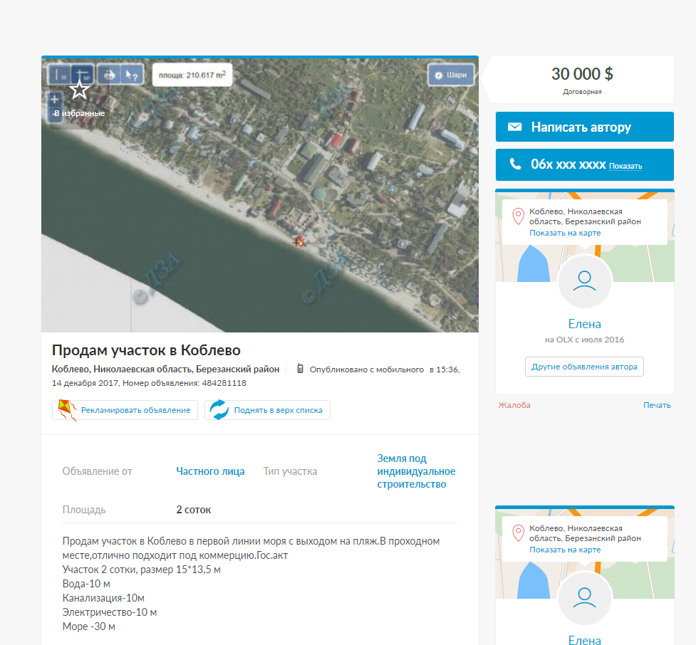Click Частного лица filter link
This screenshot has width=696, height=645.
(210, 471)
